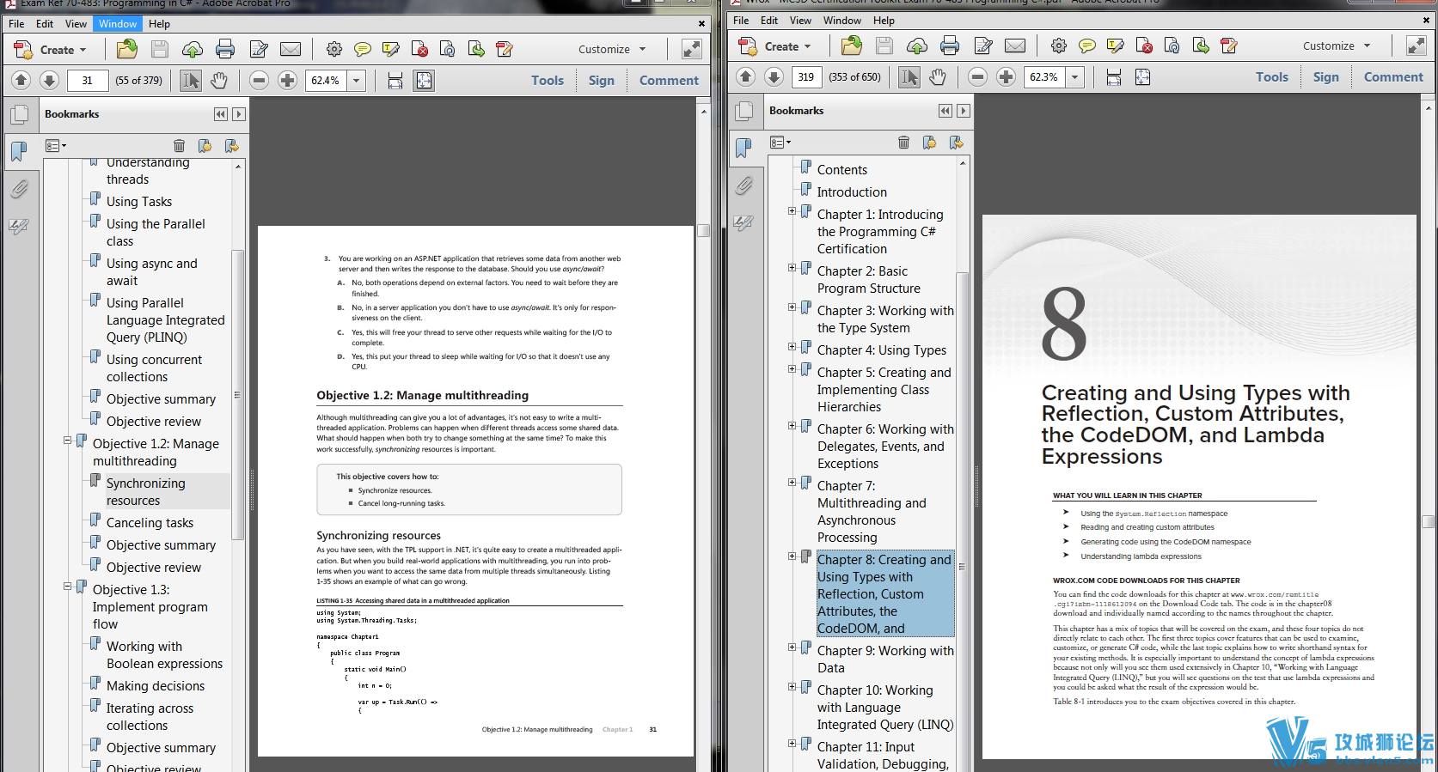Activate Select tool in right window toolbar
1438x772 pixels.
[x=909, y=77]
